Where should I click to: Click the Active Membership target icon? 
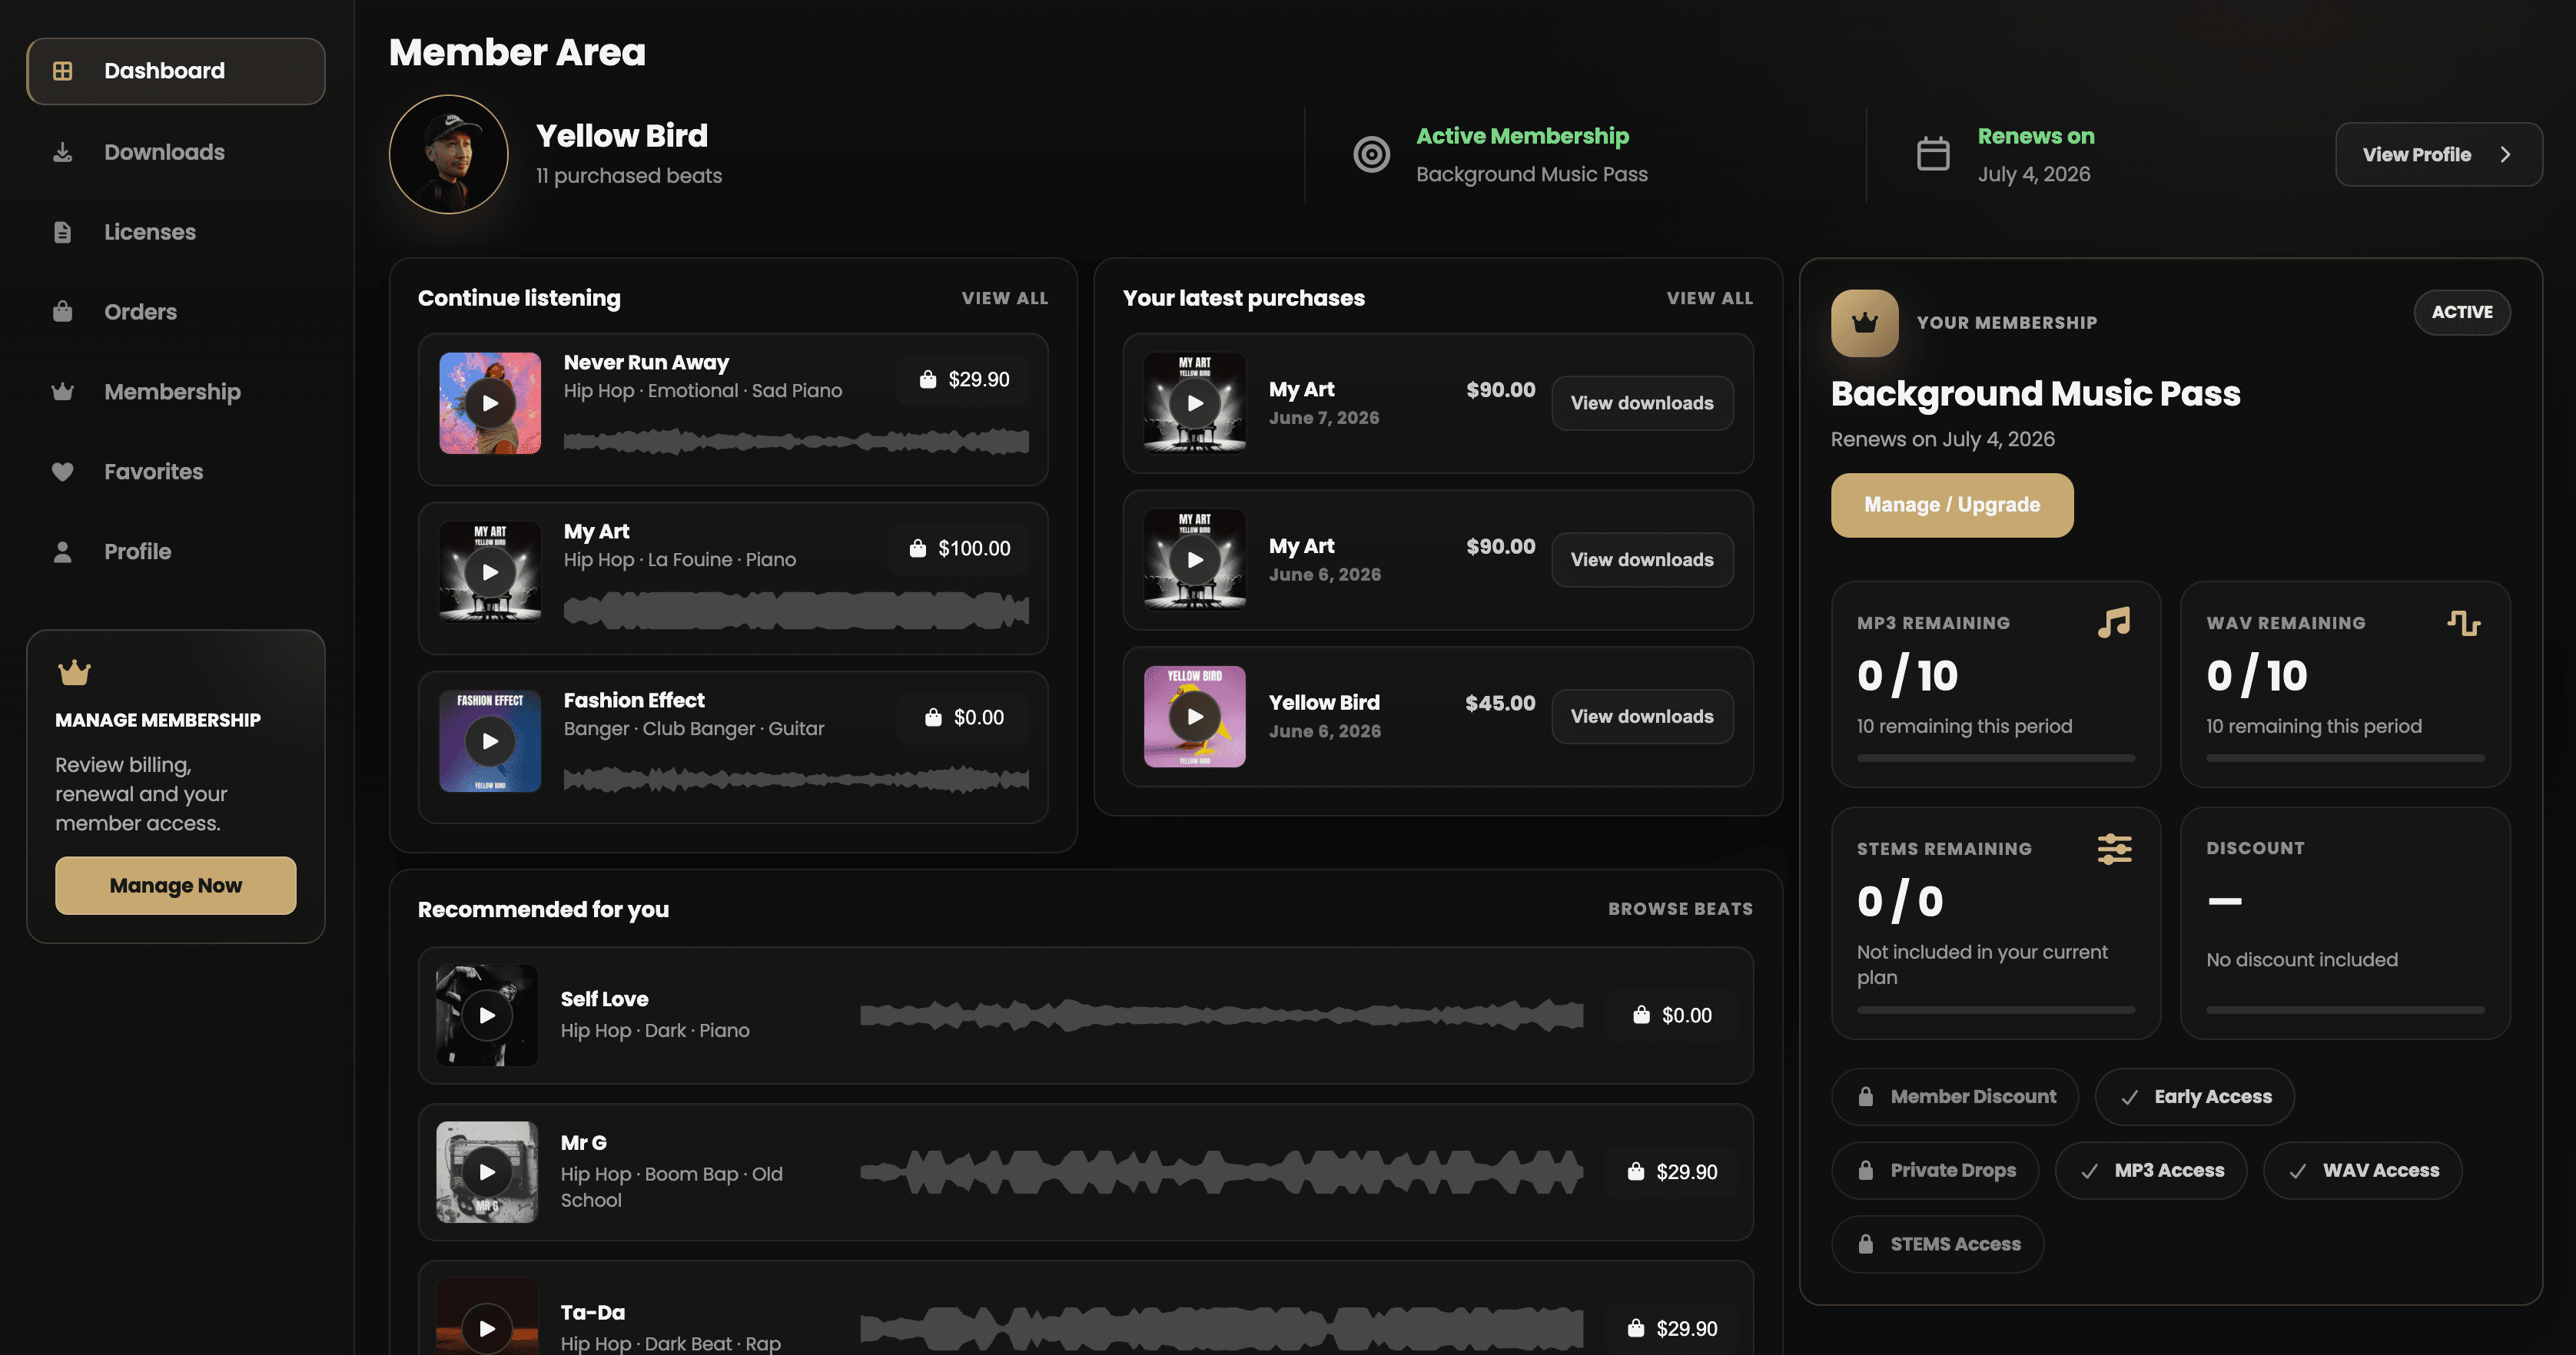click(1371, 155)
